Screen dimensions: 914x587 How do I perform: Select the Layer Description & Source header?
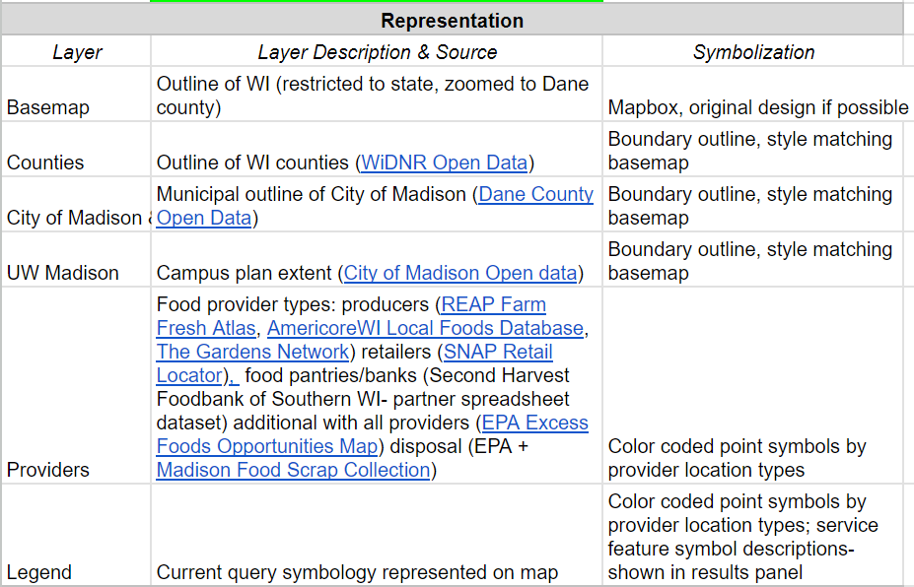click(377, 52)
